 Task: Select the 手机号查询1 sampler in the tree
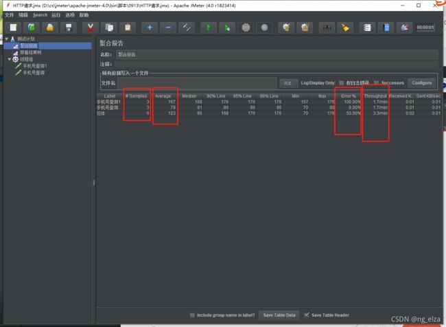click(x=35, y=66)
